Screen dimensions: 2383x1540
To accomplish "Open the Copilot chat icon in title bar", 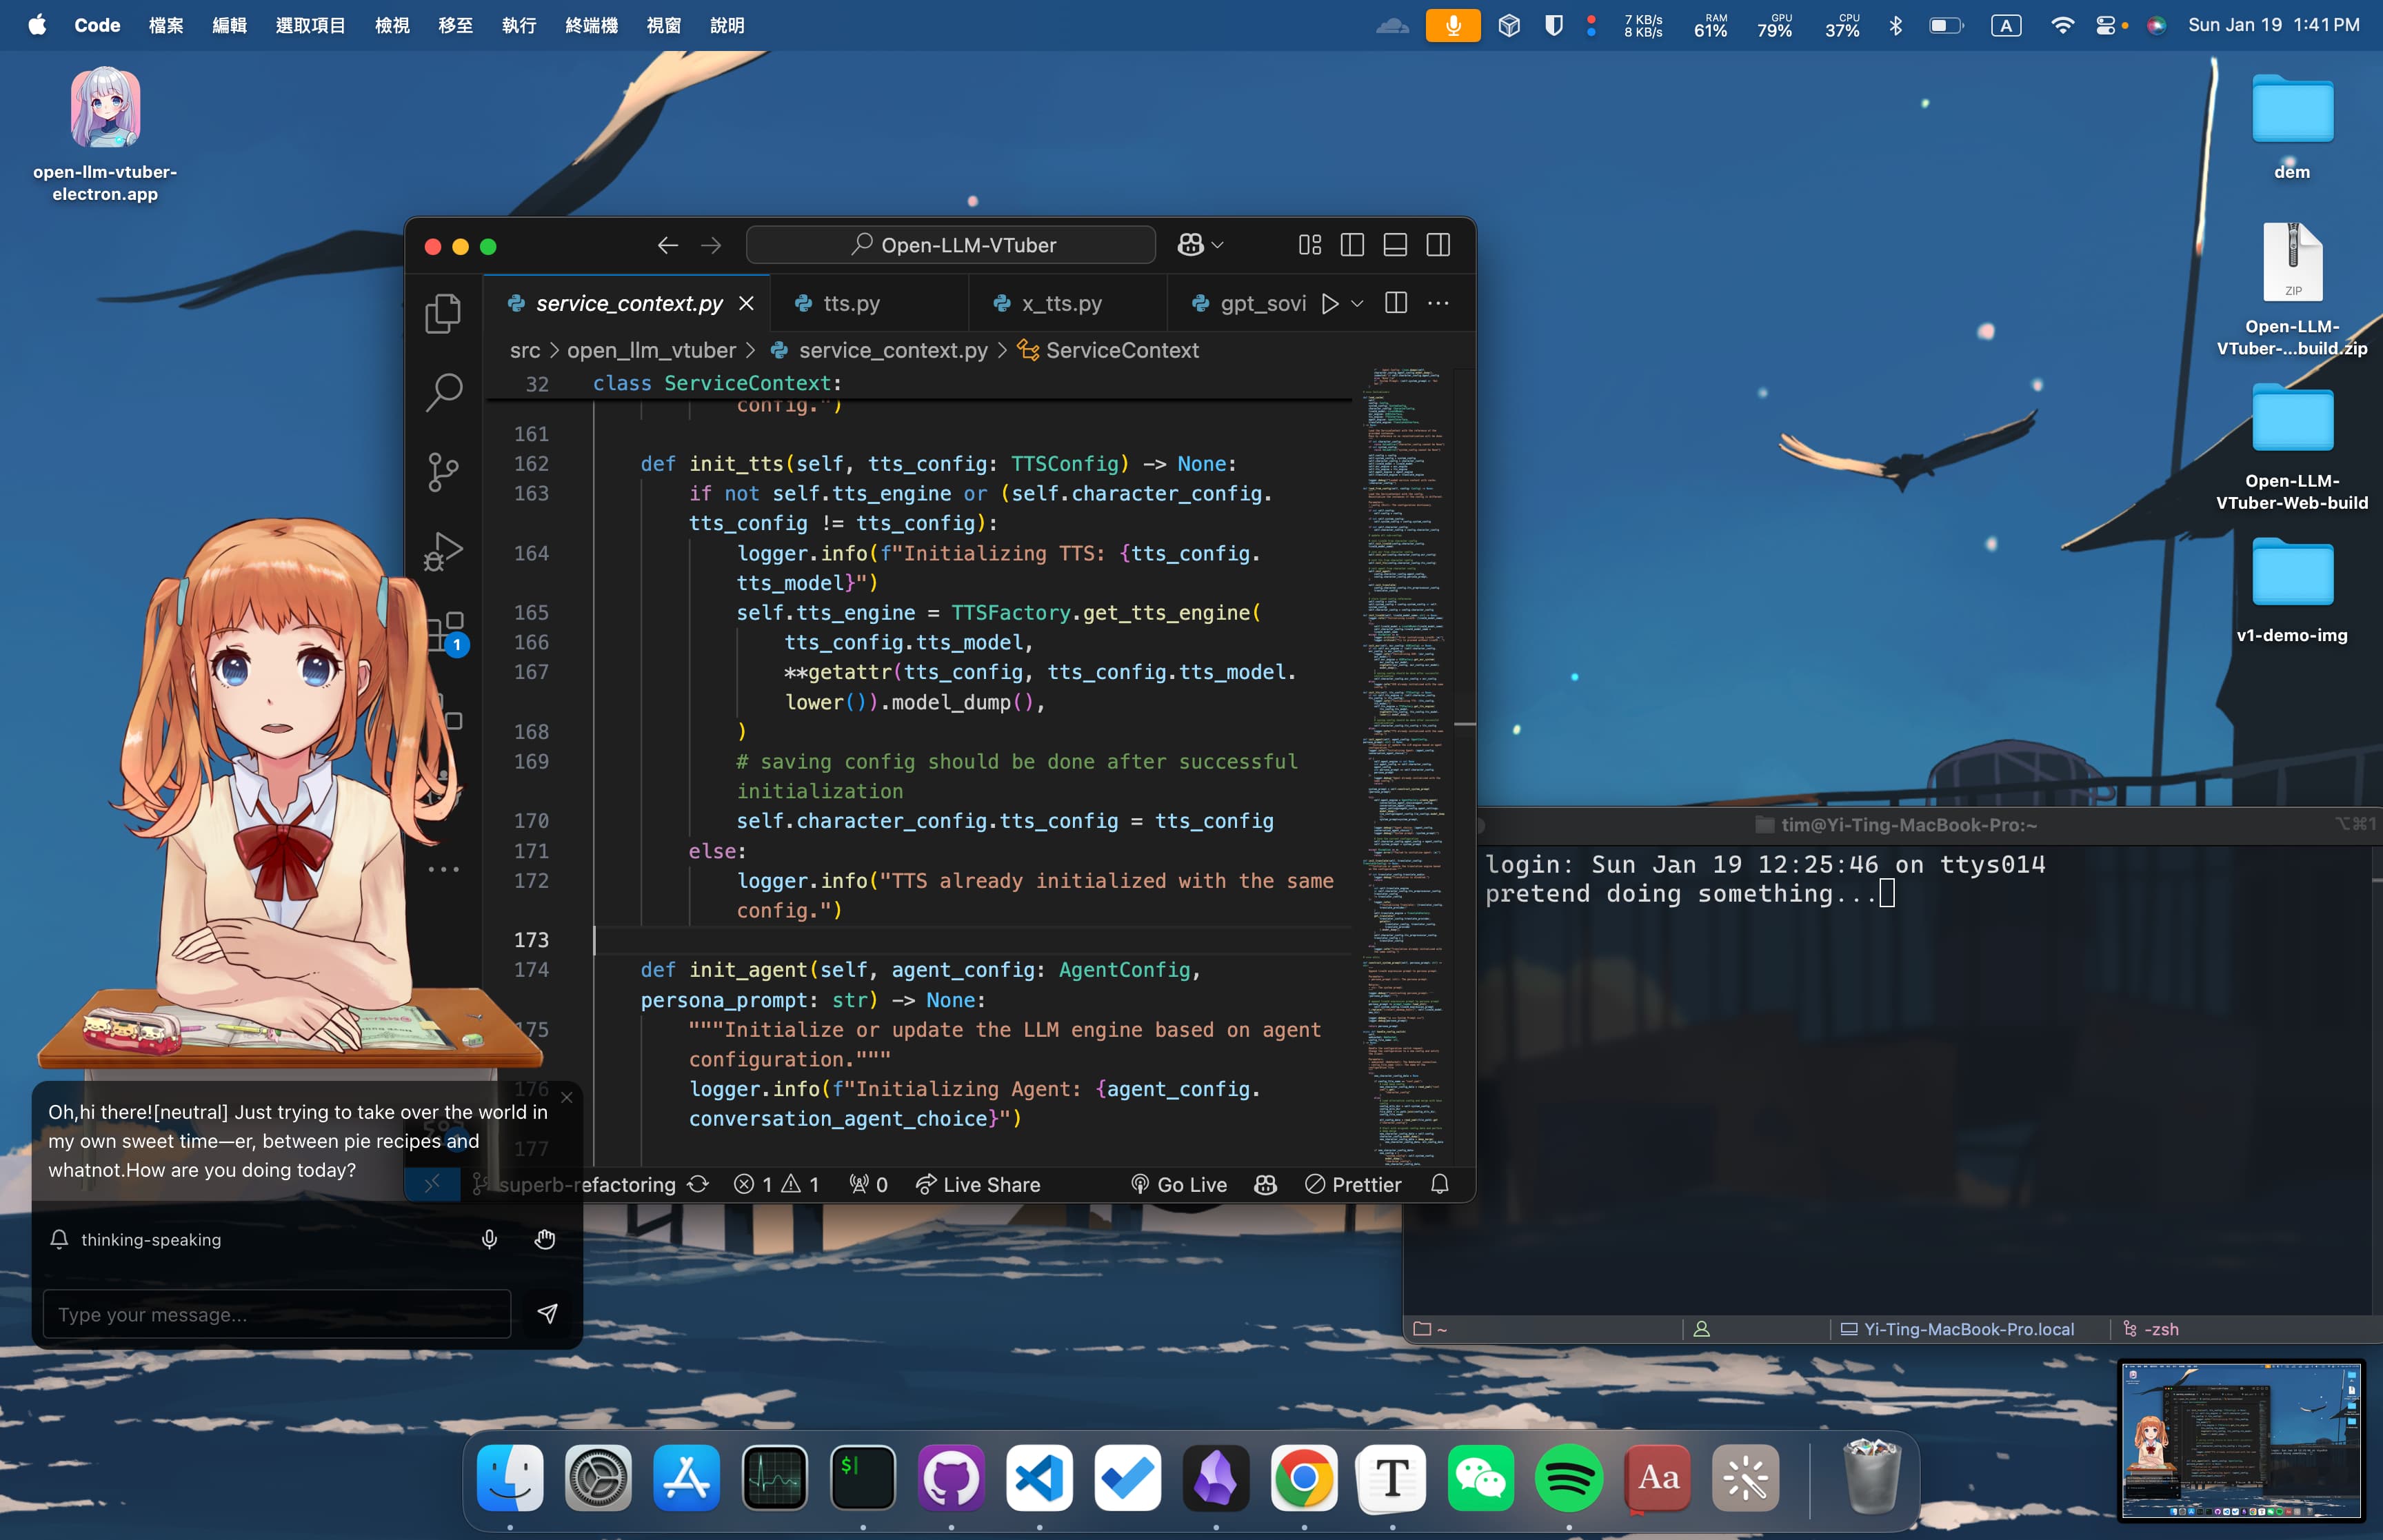I will pos(1190,245).
